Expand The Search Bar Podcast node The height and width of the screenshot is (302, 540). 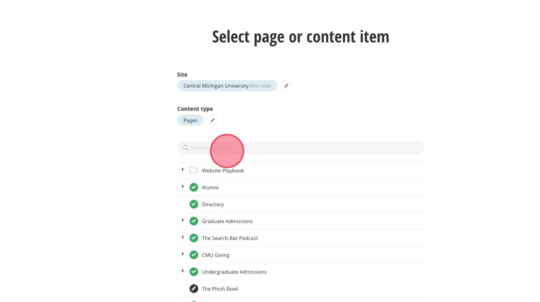click(x=183, y=237)
